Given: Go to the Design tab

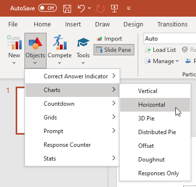Looking at the screenshot, I should [133, 24].
